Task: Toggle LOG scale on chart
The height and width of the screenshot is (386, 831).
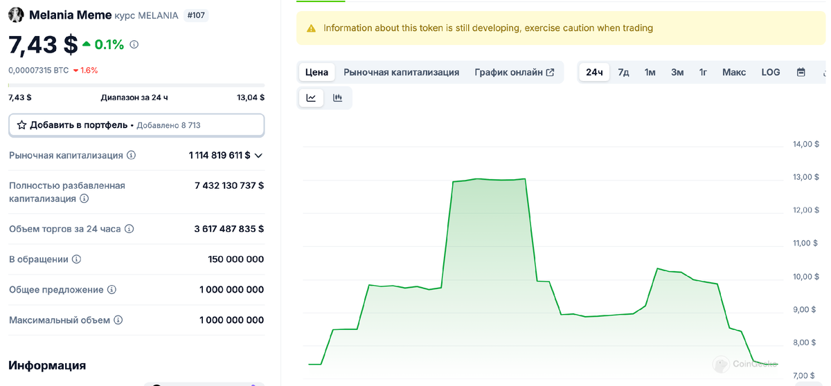Action: (x=771, y=72)
